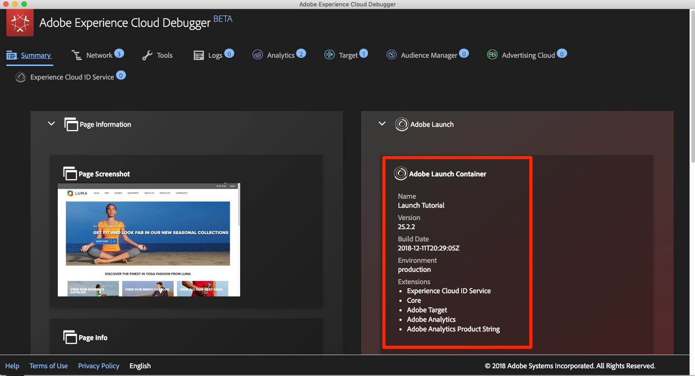Click the 'Adobe Target' extension entry

[427, 310]
